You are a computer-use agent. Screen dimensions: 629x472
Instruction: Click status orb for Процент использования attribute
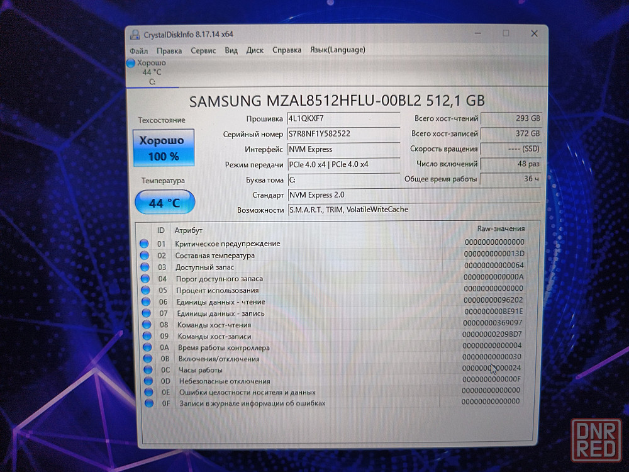[145, 290]
